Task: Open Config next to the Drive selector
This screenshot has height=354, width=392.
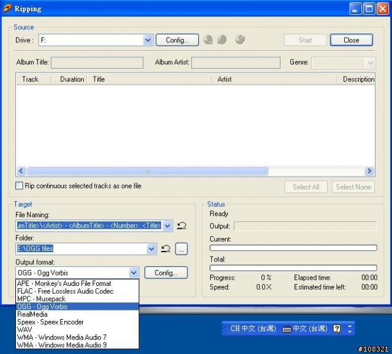Action: (x=177, y=40)
